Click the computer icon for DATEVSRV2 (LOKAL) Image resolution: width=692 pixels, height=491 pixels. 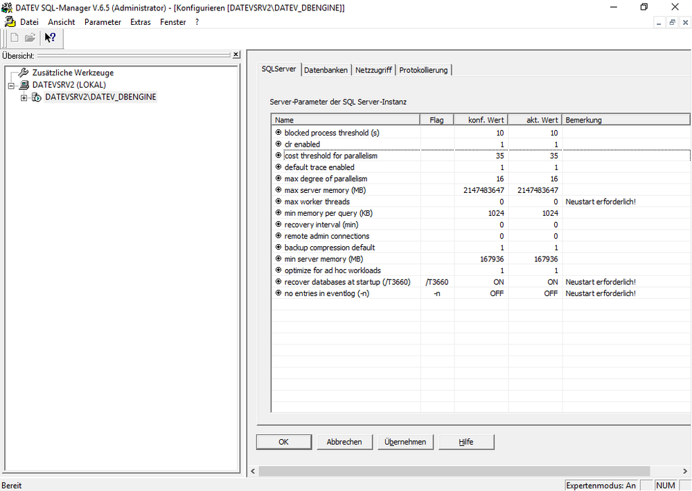[x=24, y=85]
